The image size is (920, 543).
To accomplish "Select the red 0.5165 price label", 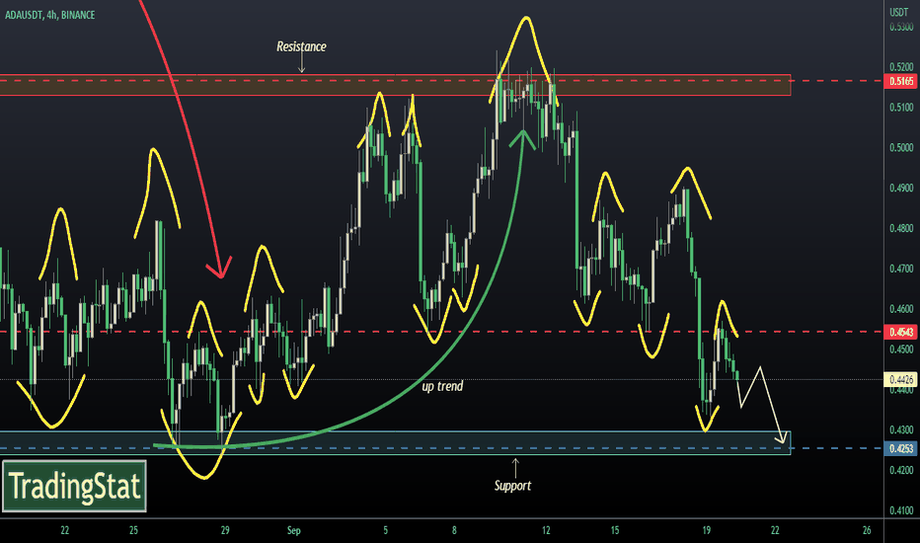I will 900,81.
